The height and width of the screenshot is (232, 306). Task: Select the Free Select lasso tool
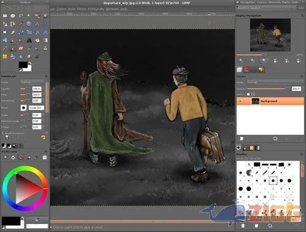point(21,16)
